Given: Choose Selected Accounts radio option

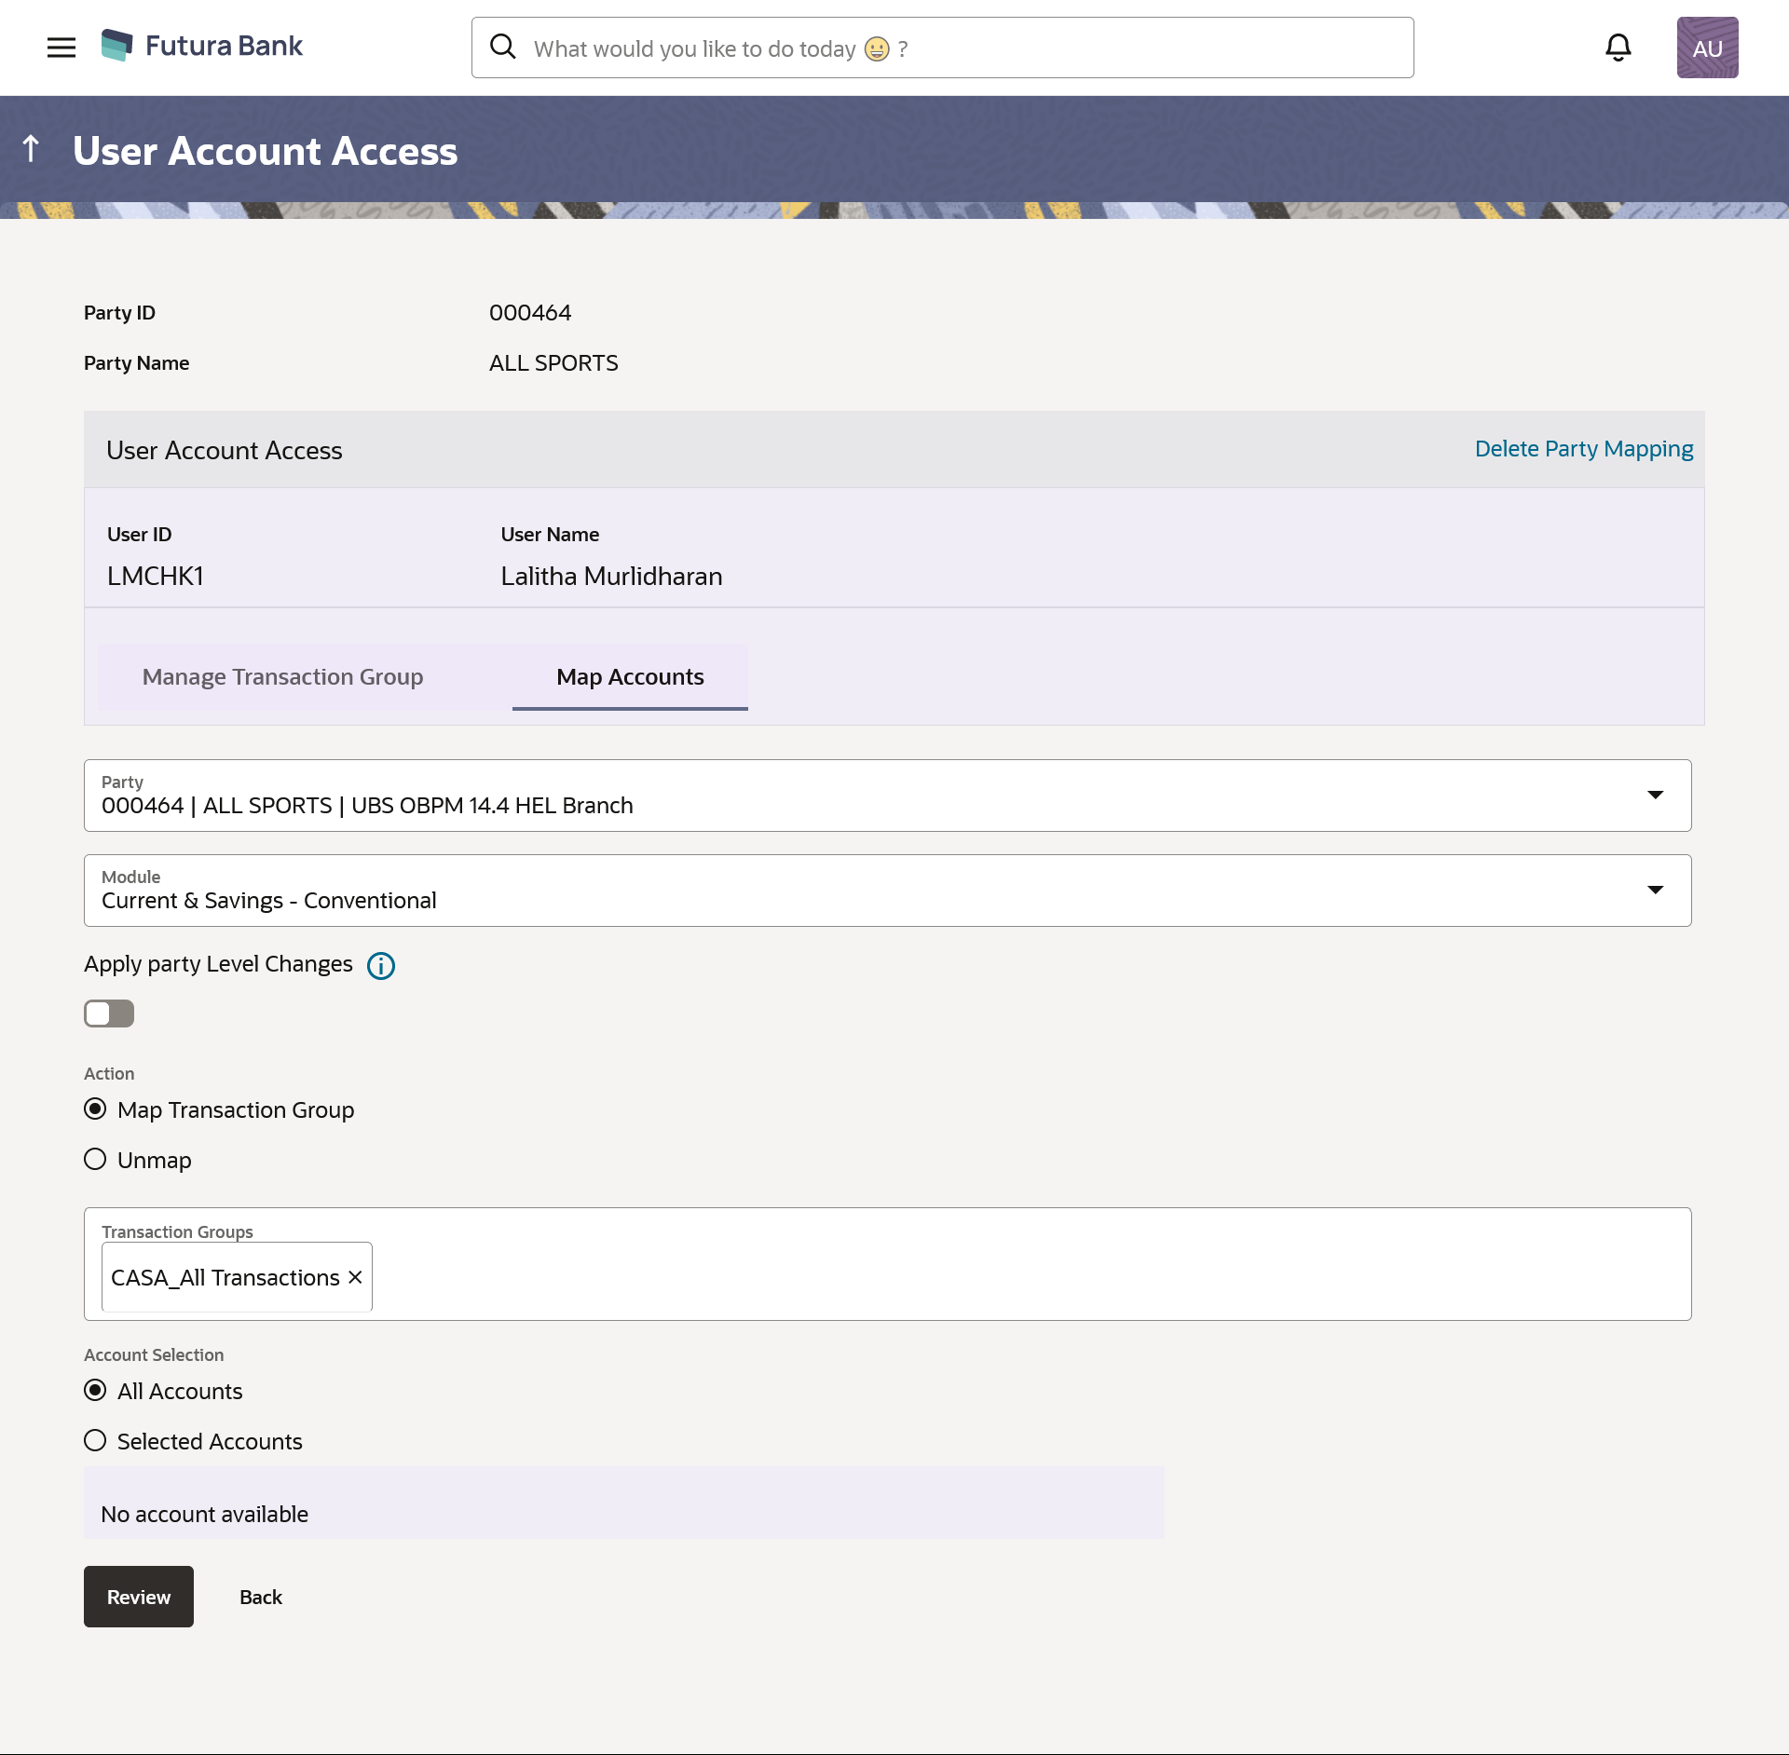Looking at the screenshot, I should [95, 1441].
